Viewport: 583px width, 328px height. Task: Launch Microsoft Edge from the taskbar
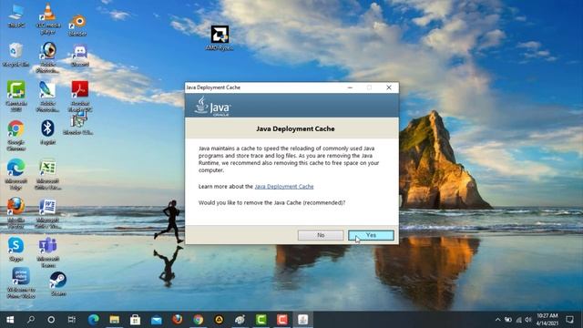93,320
